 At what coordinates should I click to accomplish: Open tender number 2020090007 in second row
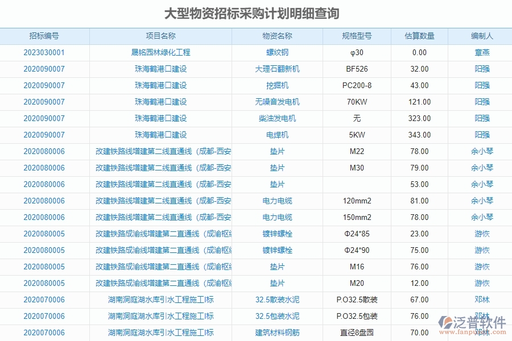(x=44, y=69)
